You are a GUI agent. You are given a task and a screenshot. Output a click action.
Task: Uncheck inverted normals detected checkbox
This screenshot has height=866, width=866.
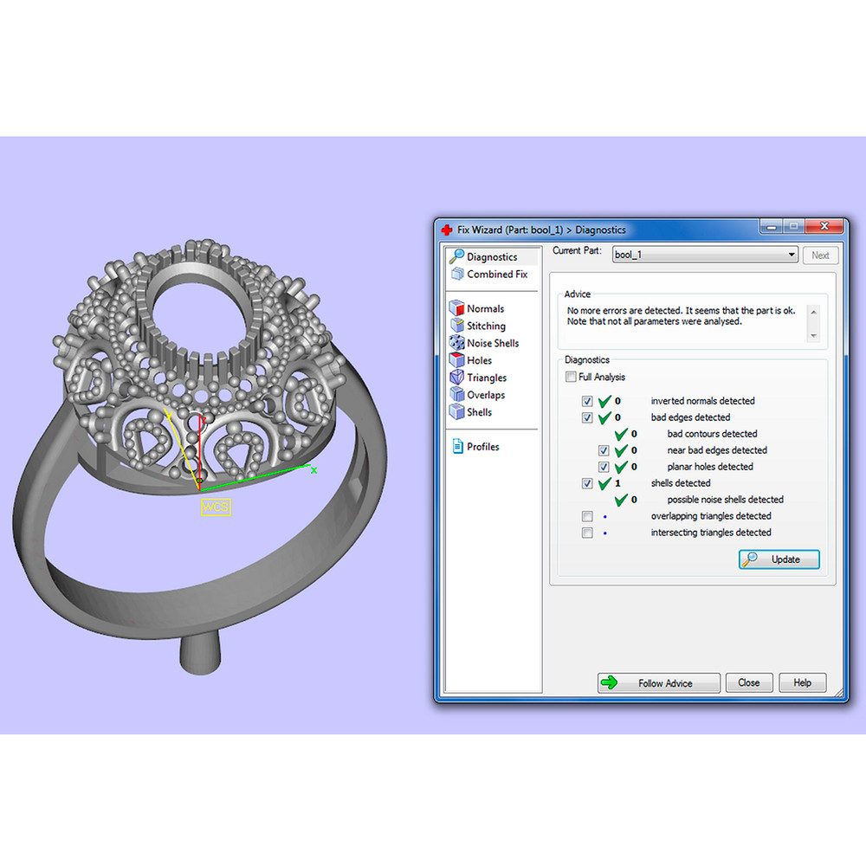pos(588,401)
